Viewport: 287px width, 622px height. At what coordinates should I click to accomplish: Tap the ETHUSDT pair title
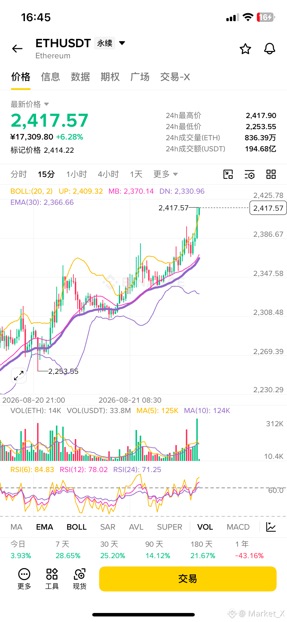(x=63, y=43)
